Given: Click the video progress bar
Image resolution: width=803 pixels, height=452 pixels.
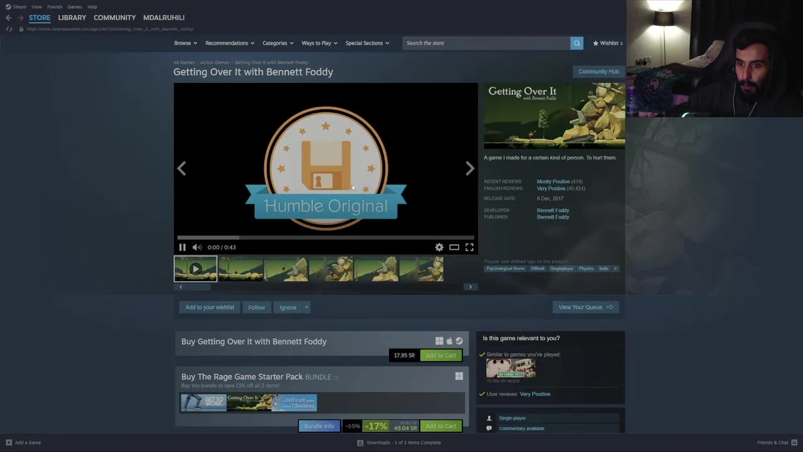Looking at the screenshot, I should tap(326, 237).
